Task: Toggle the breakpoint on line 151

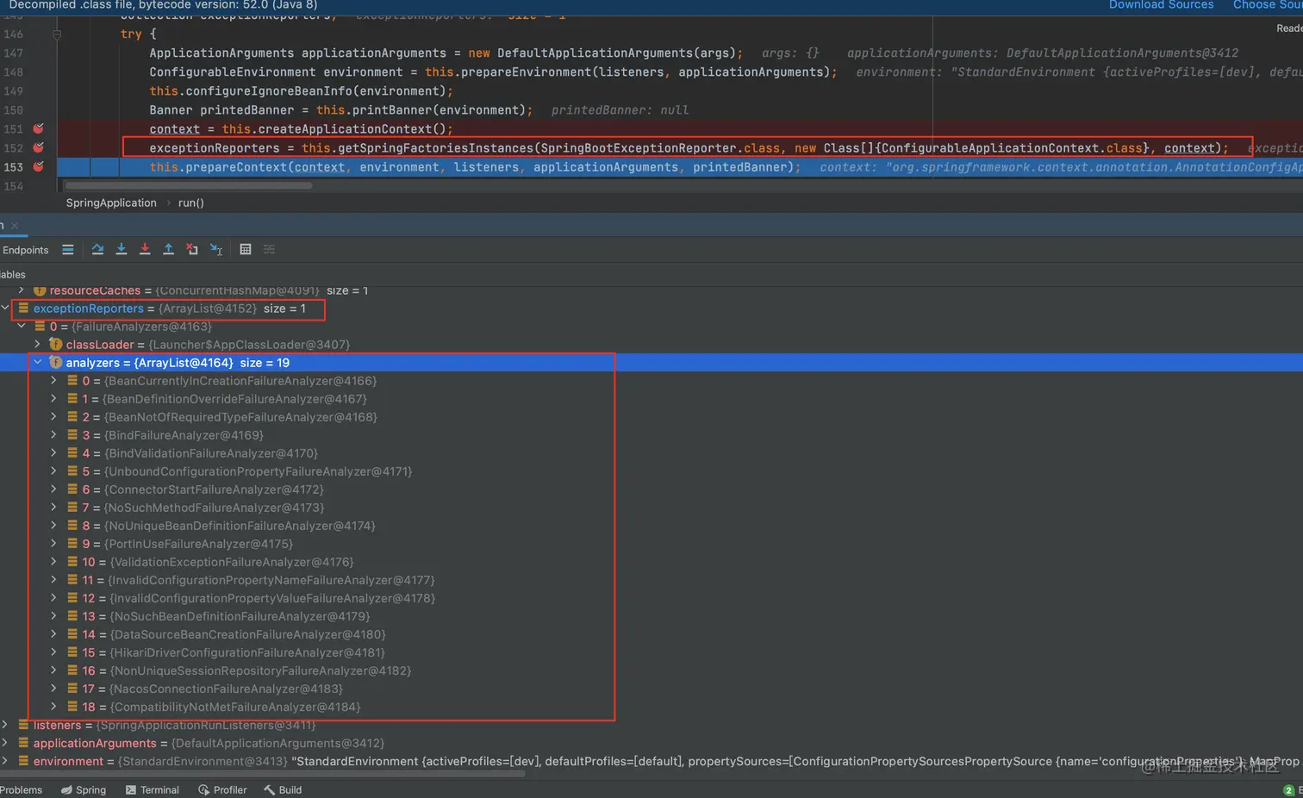Action: [x=38, y=128]
